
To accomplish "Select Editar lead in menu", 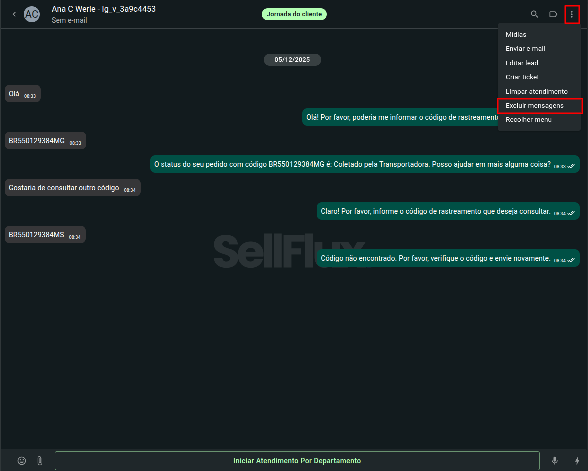I will click(522, 63).
